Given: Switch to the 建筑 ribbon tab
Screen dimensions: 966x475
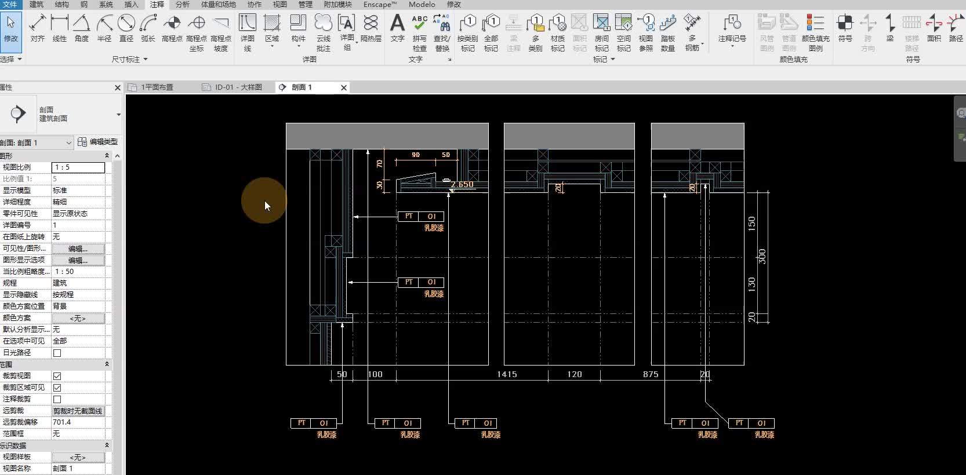Looking at the screenshot, I should 36,4.
